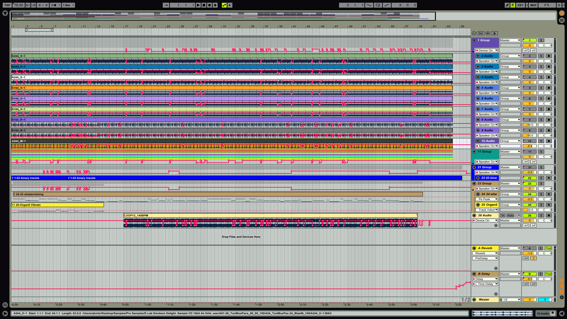The width and height of the screenshot is (567, 319).
Task: Click the Stop transport button
Action: (x=204, y=5)
